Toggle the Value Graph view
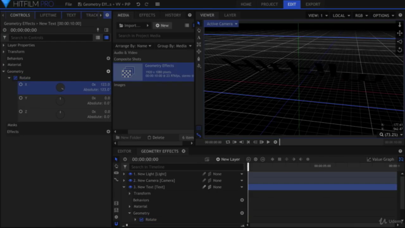 pos(380,159)
